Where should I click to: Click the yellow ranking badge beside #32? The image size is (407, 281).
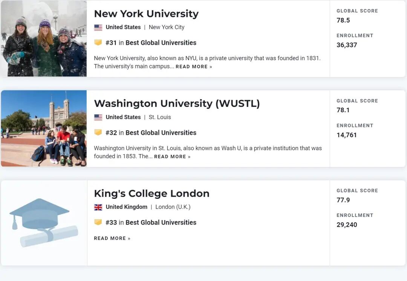click(x=98, y=133)
